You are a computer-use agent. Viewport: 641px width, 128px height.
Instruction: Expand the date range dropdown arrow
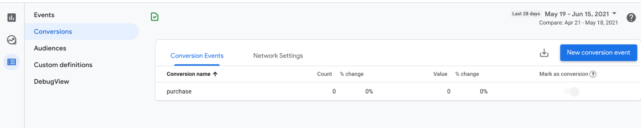click(x=614, y=13)
